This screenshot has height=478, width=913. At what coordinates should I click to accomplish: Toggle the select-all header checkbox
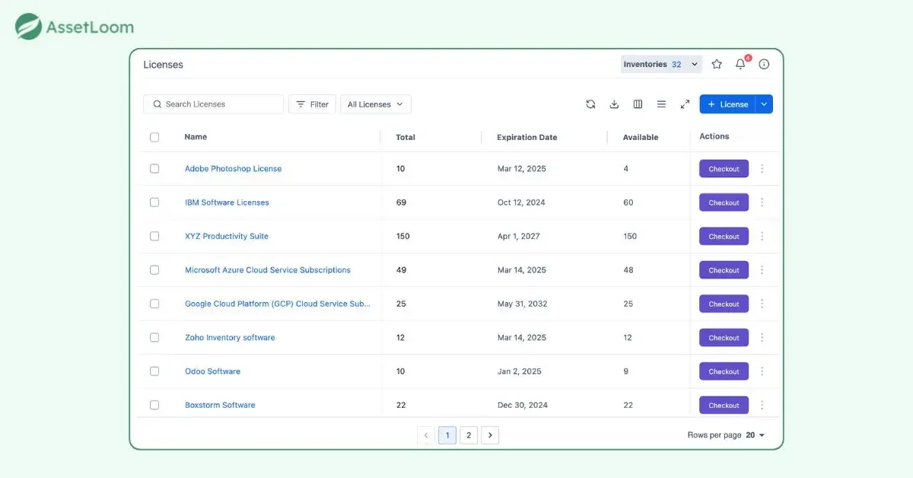coord(154,137)
